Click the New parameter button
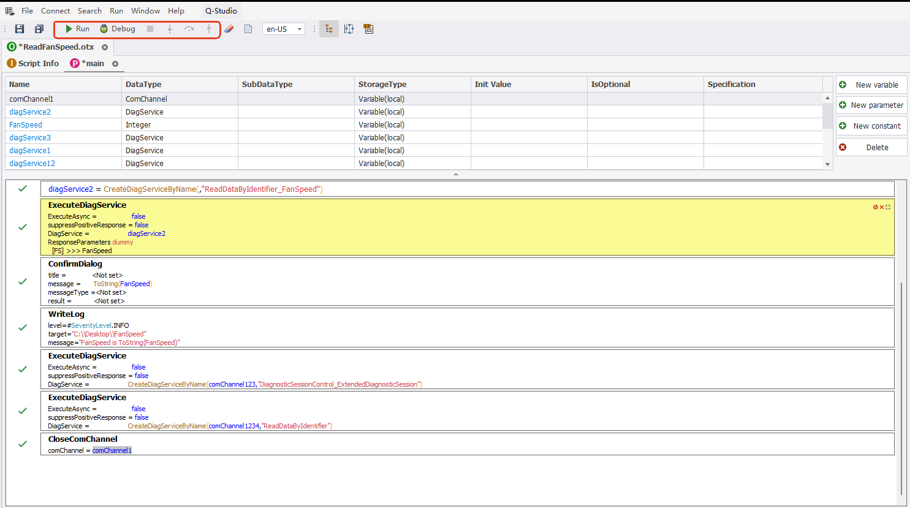Image resolution: width=910 pixels, height=508 pixels. pyautogui.click(x=871, y=105)
